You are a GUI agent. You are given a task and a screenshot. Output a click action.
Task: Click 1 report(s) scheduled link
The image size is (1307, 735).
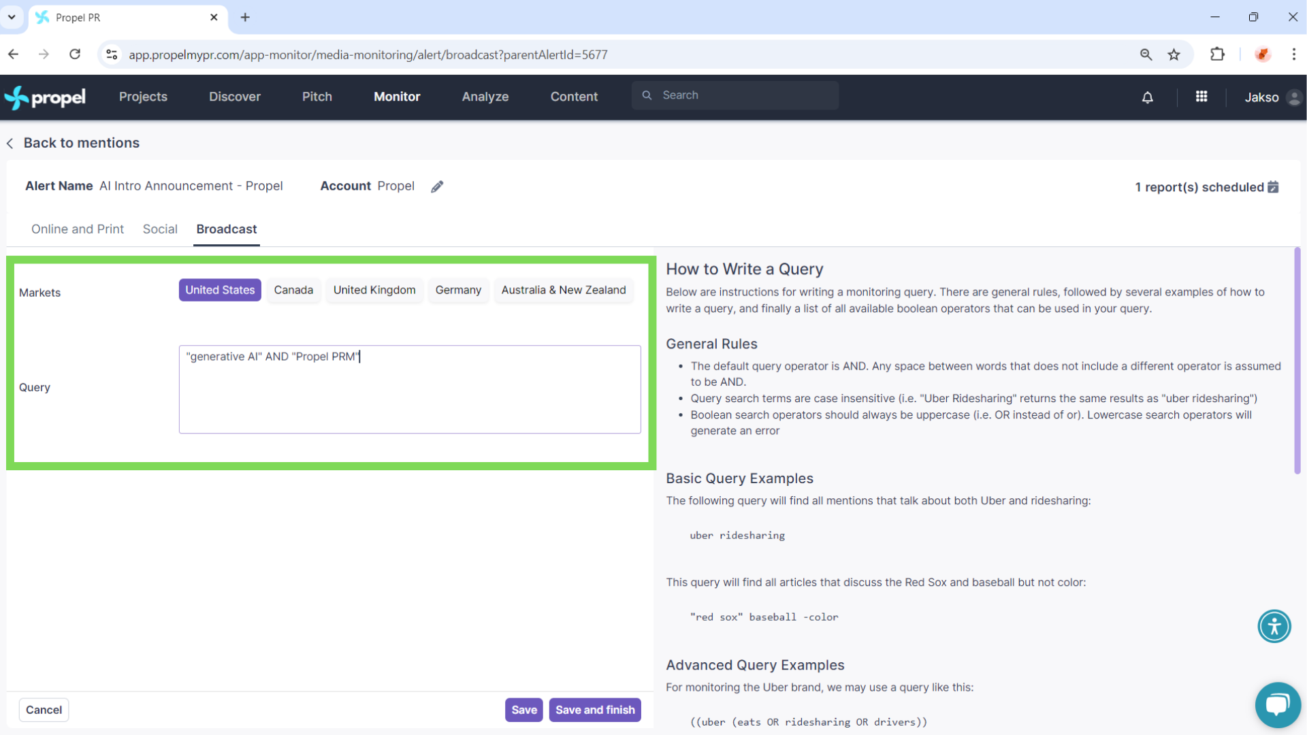[x=1199, y=187]
